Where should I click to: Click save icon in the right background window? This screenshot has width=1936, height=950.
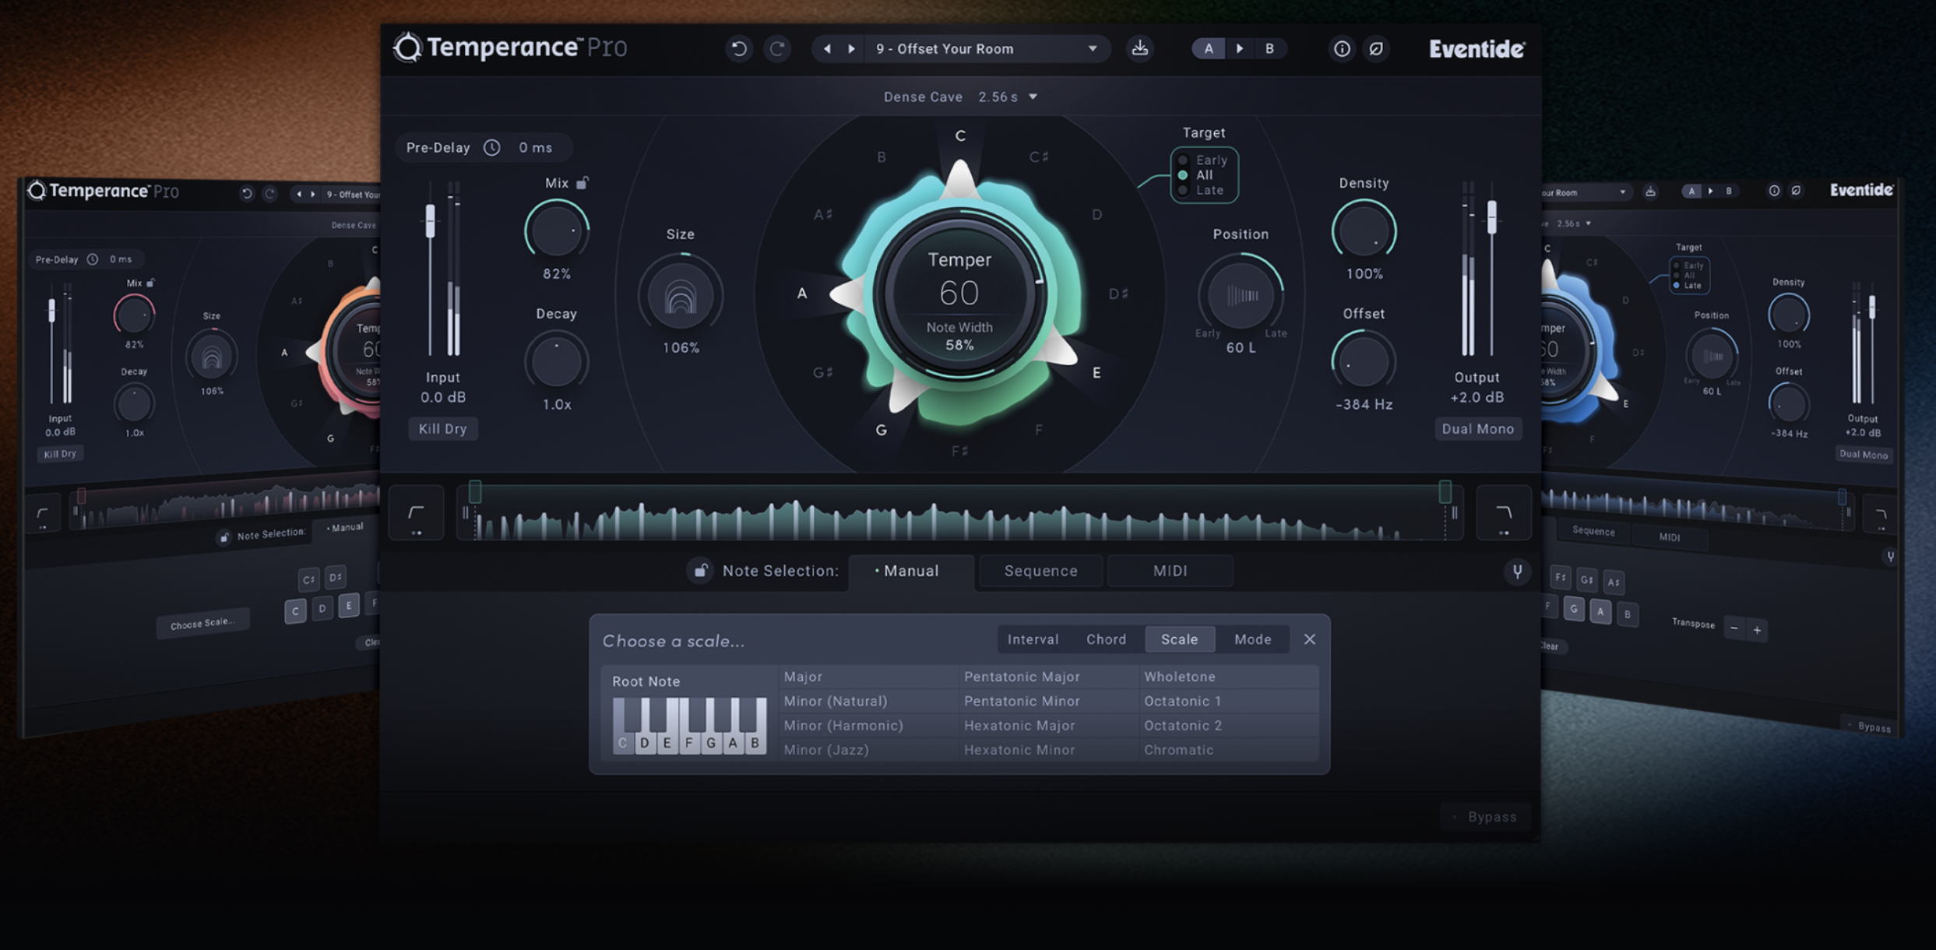coord(1649,192)
